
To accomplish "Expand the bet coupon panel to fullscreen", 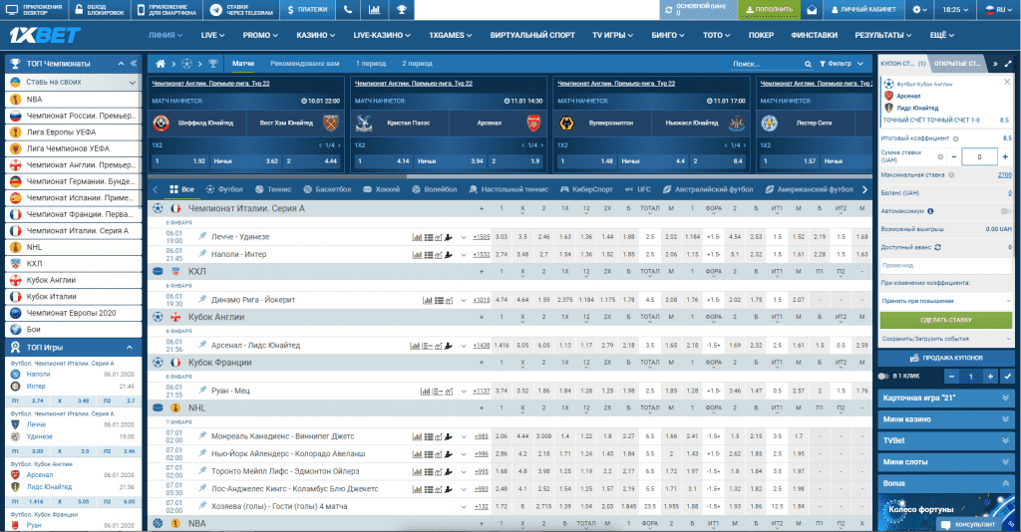I will click(1009, 63).
